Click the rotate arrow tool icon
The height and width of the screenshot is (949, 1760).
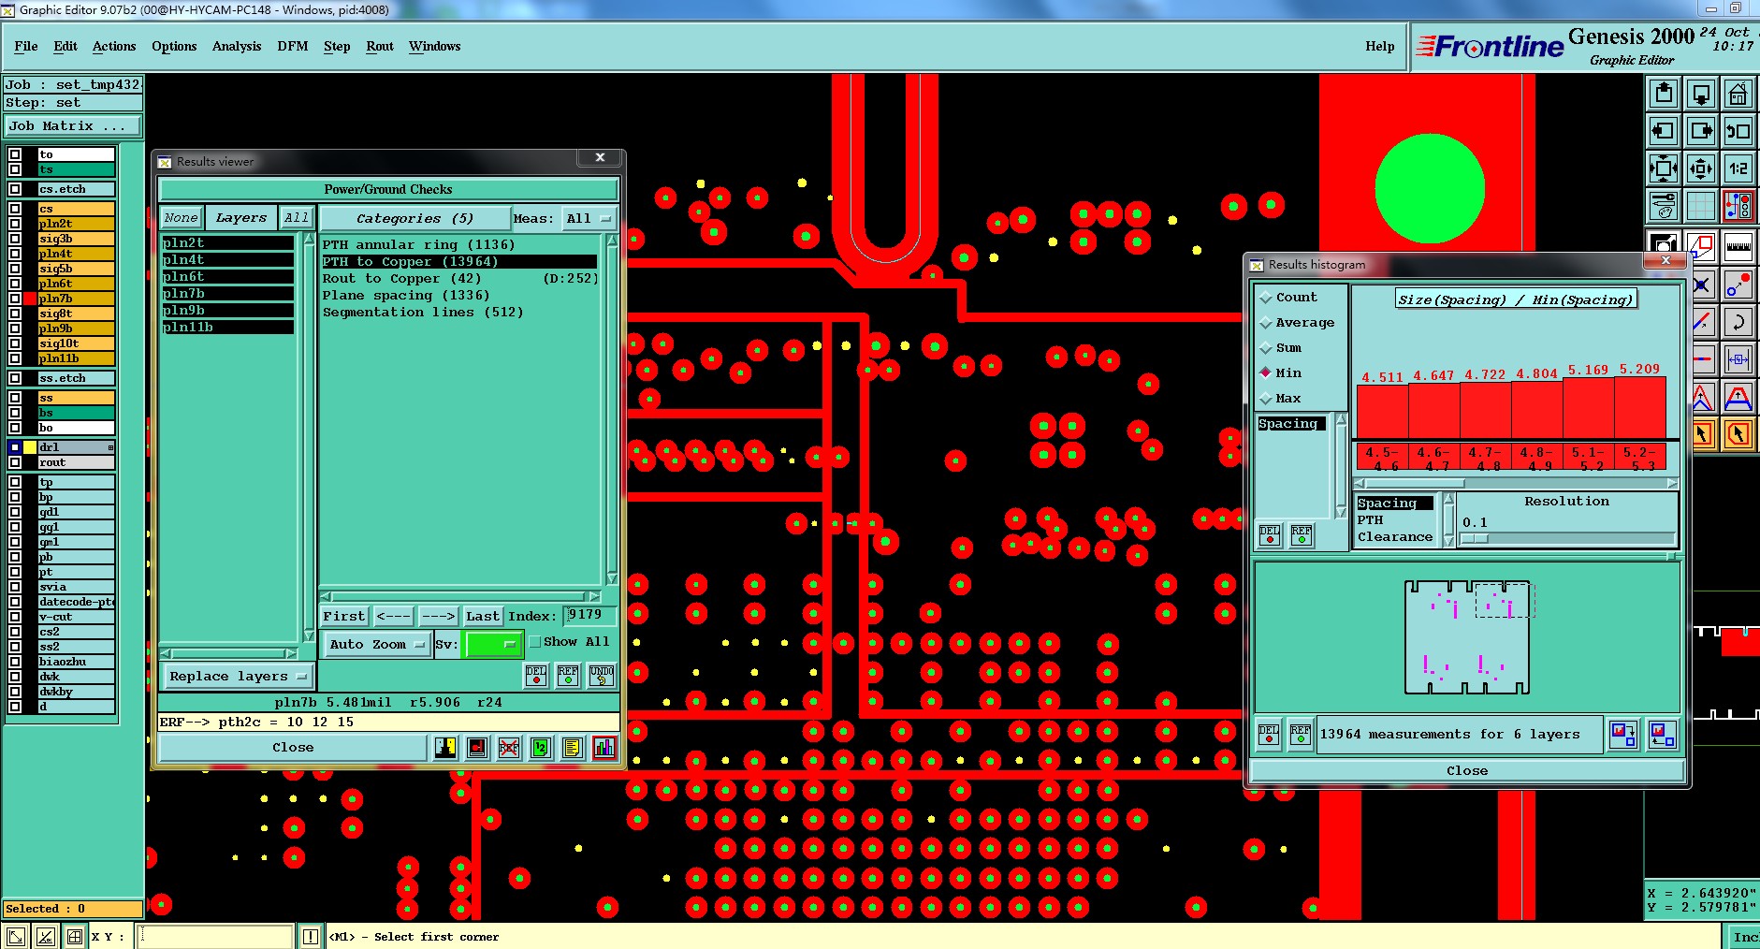click(1738, 323)
